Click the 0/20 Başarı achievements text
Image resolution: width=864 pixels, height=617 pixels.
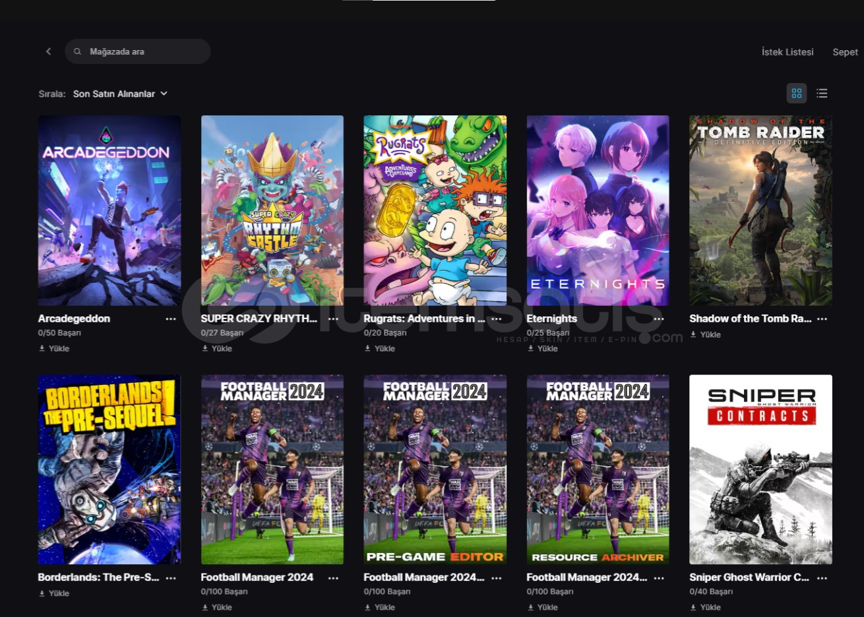click(x=385, y=334)
